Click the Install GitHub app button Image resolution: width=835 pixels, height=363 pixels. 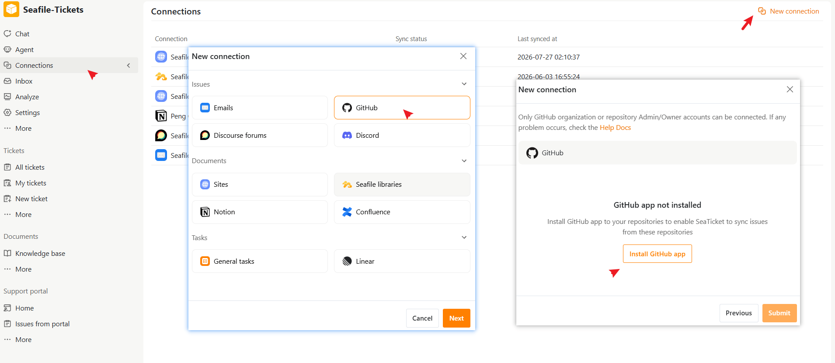[657, 254]
